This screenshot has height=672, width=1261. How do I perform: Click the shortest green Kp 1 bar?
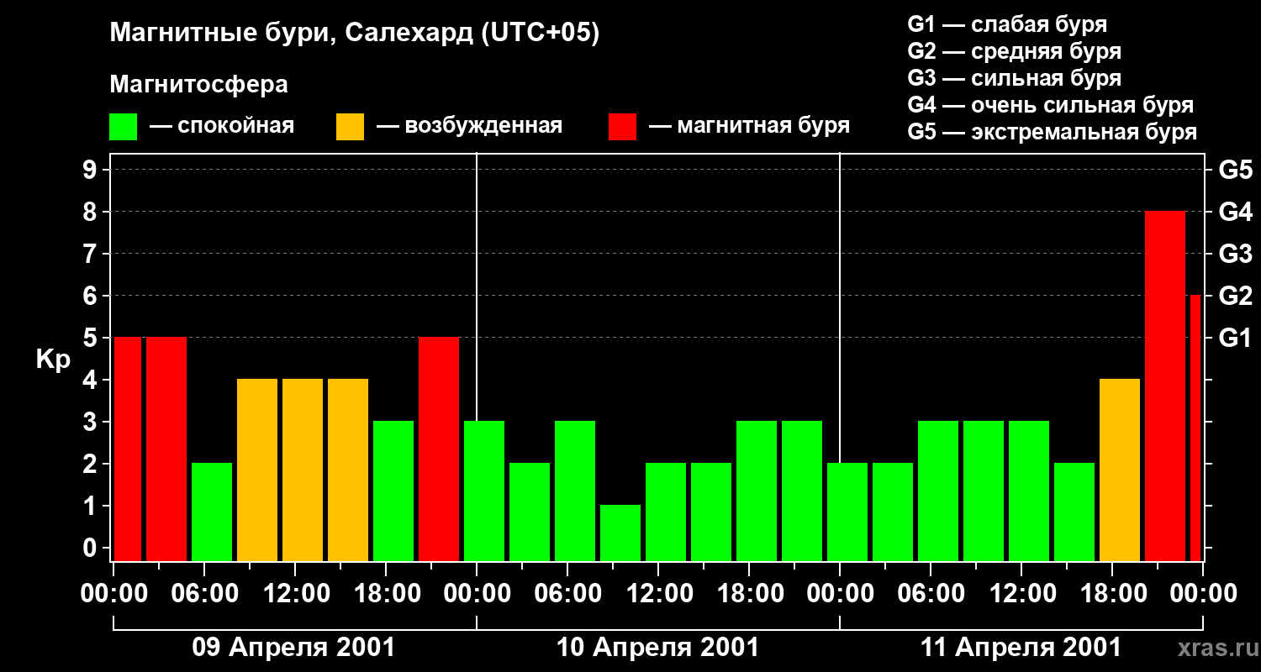tap(620, 533)
